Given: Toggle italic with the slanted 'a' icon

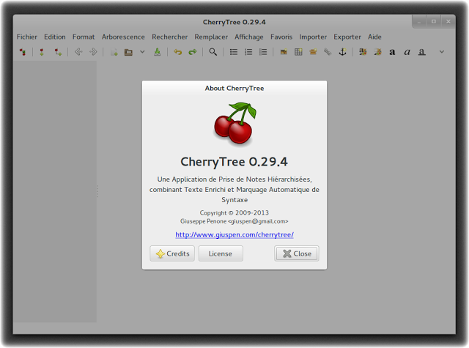Looking at the screenshot, I should click(x=407, y=52).
